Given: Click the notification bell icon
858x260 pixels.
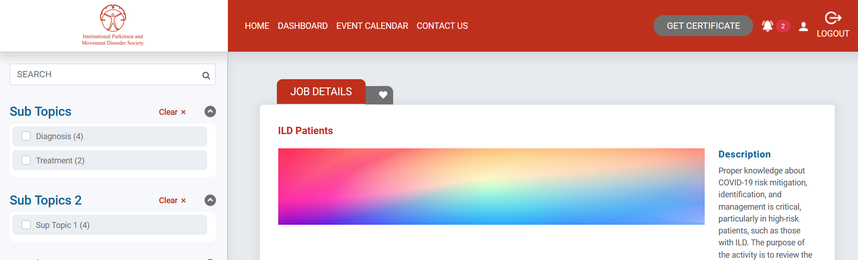Looking at the screenshot, I should [x=767, y=26].
